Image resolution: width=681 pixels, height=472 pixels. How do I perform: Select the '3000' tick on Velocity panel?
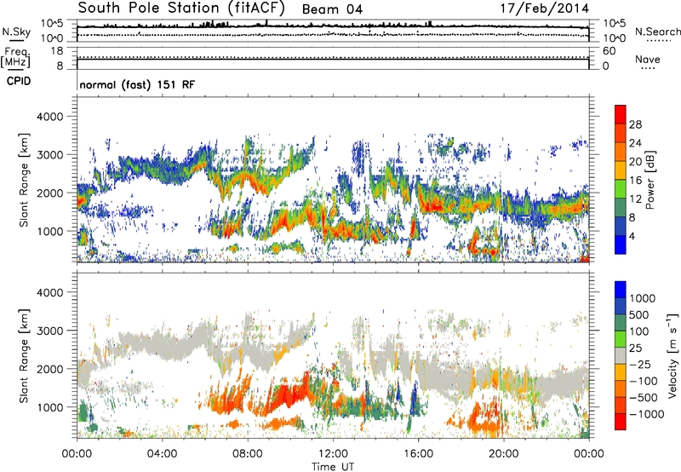click(x=49, y=331)
